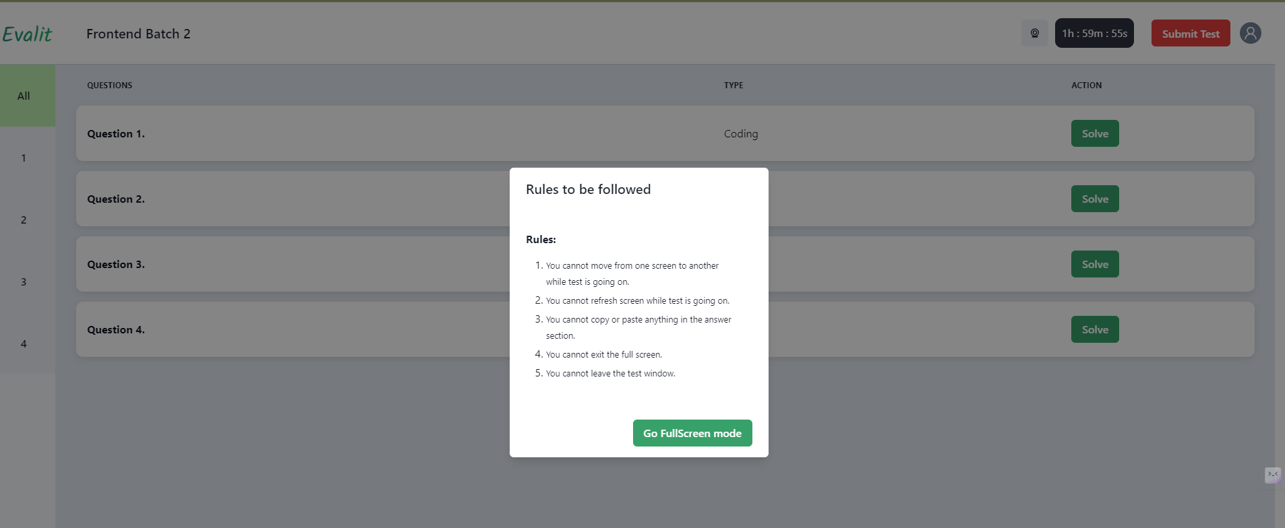Go to question 3 in sidebar
The height and width of the screenshot is (528, 1285).
point(24,282)
